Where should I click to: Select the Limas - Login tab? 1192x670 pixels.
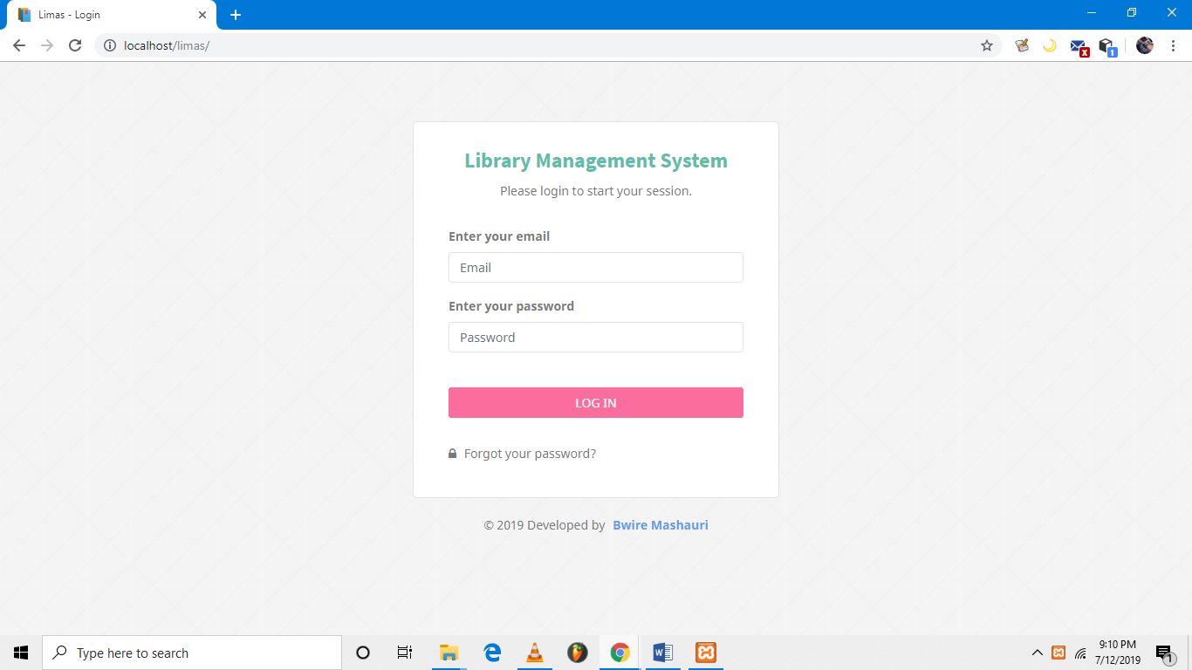tap(111, 15)
